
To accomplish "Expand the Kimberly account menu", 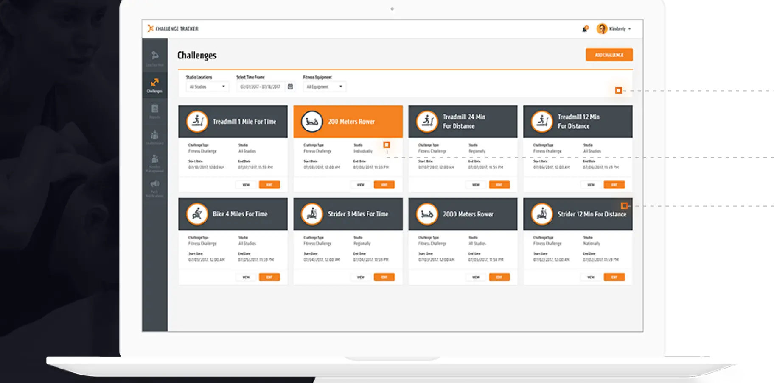I will point(615,28).
